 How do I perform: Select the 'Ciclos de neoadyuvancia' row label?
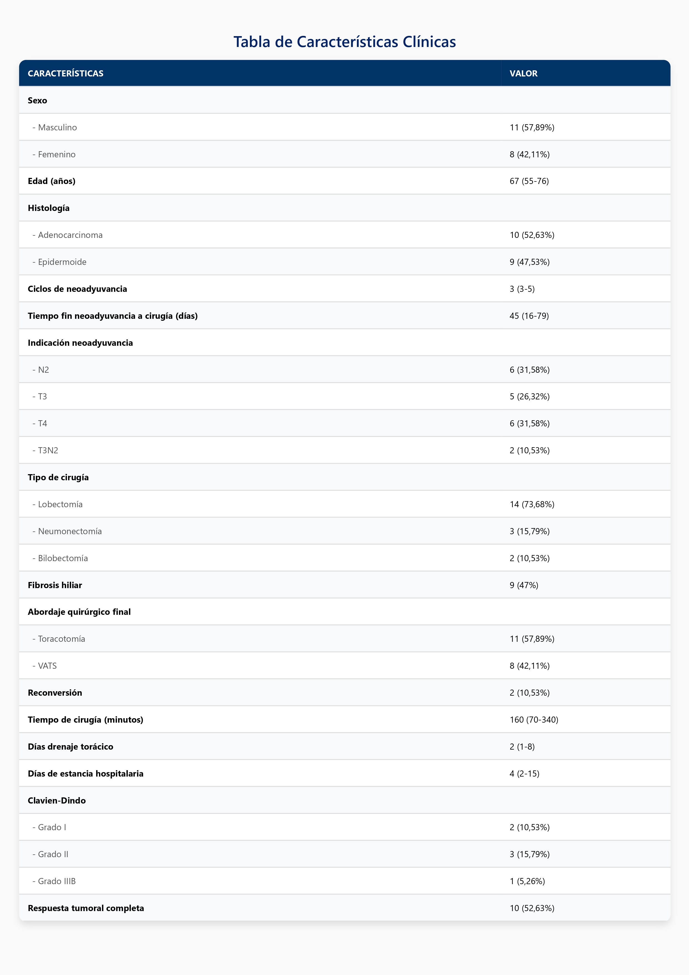click(x=77, y=289)
